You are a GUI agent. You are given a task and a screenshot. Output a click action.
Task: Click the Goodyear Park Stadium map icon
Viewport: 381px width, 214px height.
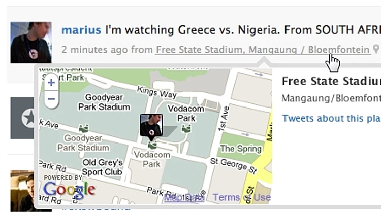tap(84, 128)
